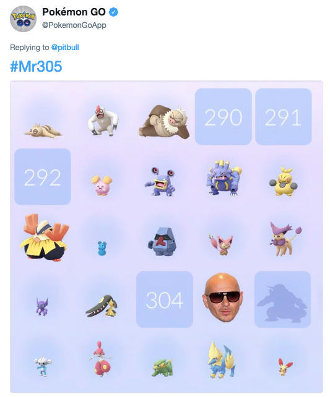This screenshot has height=397, width=330.
Task: Select the Slakoth sleeping sloth icon
Action: 43,130
